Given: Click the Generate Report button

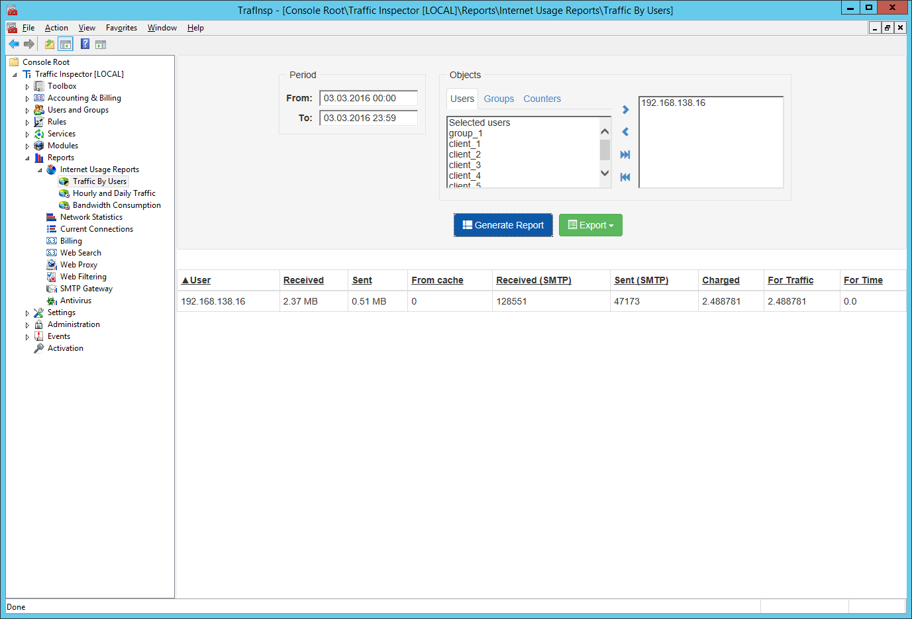Looking at the screenshot, I should pyautogui.click(x=503, y=225).
